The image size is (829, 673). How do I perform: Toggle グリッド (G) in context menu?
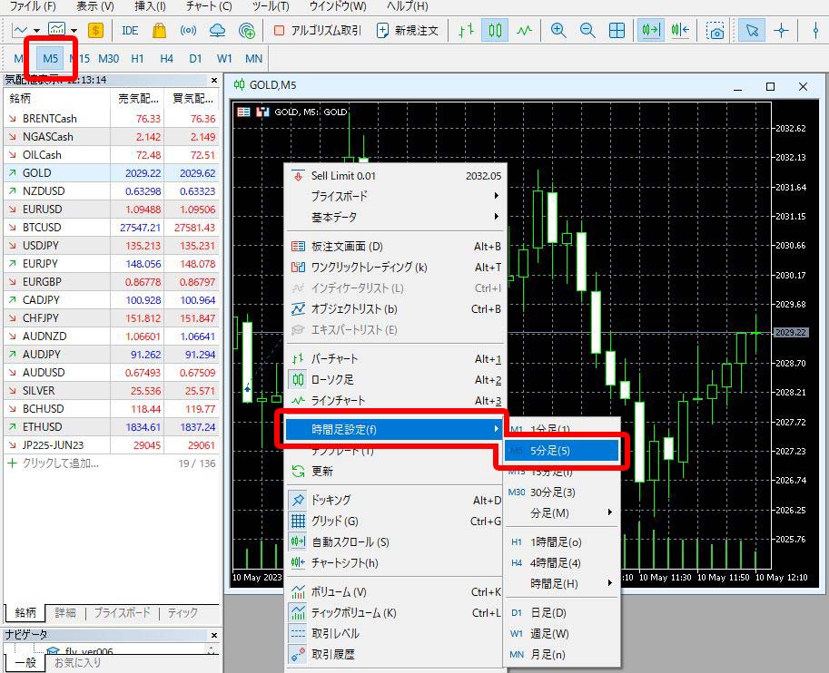[x=334, y=521]
